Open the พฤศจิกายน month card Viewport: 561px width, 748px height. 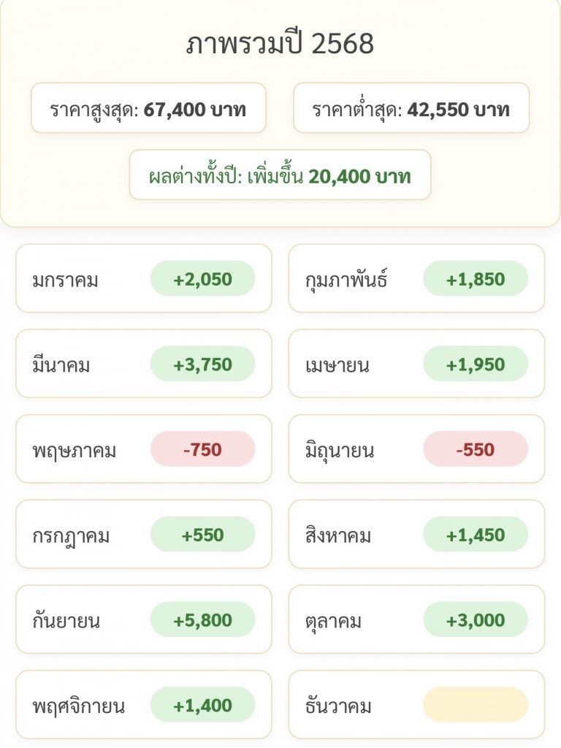(x=143, y=706)
